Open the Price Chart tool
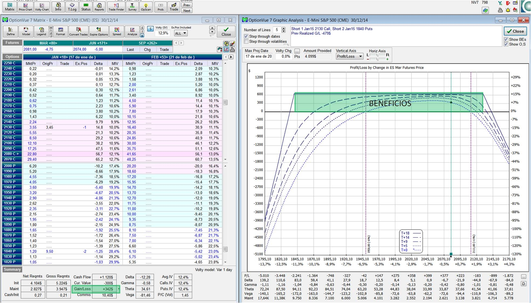The width and height of the screenshot is (531, 303). coord(25,6)
